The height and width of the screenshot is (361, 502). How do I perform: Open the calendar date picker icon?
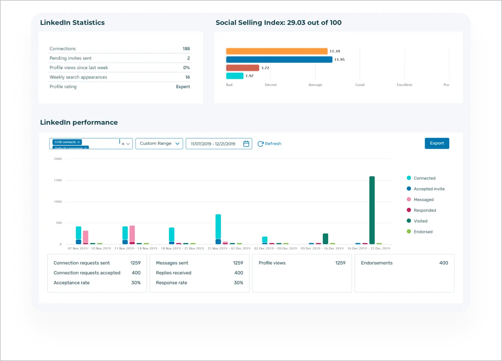coord(246,143)
